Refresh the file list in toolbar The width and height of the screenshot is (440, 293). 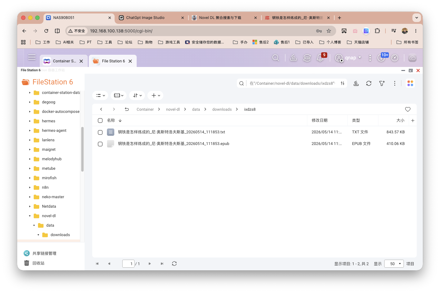tap(369, 83)
